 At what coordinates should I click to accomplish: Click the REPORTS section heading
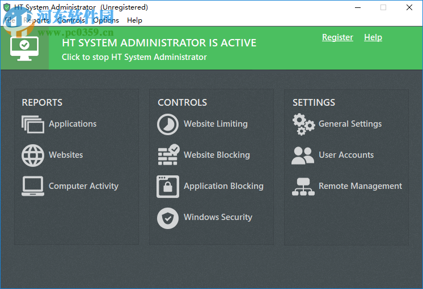pos(42,102)
